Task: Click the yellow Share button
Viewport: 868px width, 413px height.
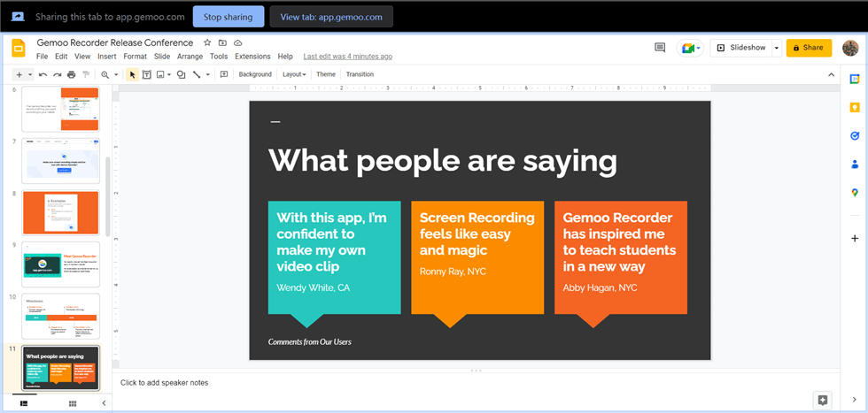Action: [809, 48]
